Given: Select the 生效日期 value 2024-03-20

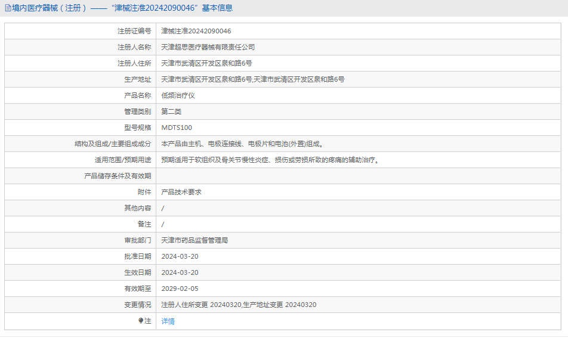Looking at the screenshot, I should (x=180, y=272).
